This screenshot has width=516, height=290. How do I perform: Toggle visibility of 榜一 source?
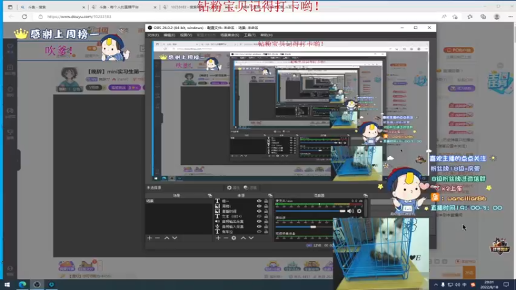coord(259,201)
